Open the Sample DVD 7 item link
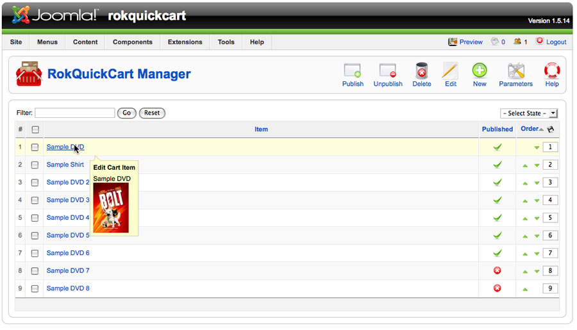The image size is (577, 330). point(68,271)
